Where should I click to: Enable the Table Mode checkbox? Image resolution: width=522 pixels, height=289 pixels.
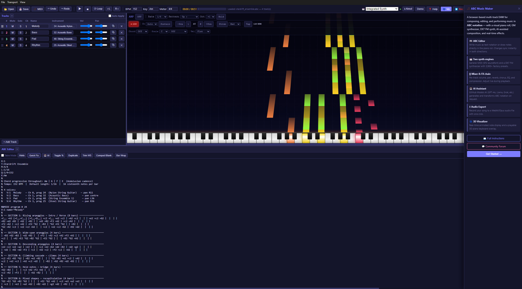[2, 155]
